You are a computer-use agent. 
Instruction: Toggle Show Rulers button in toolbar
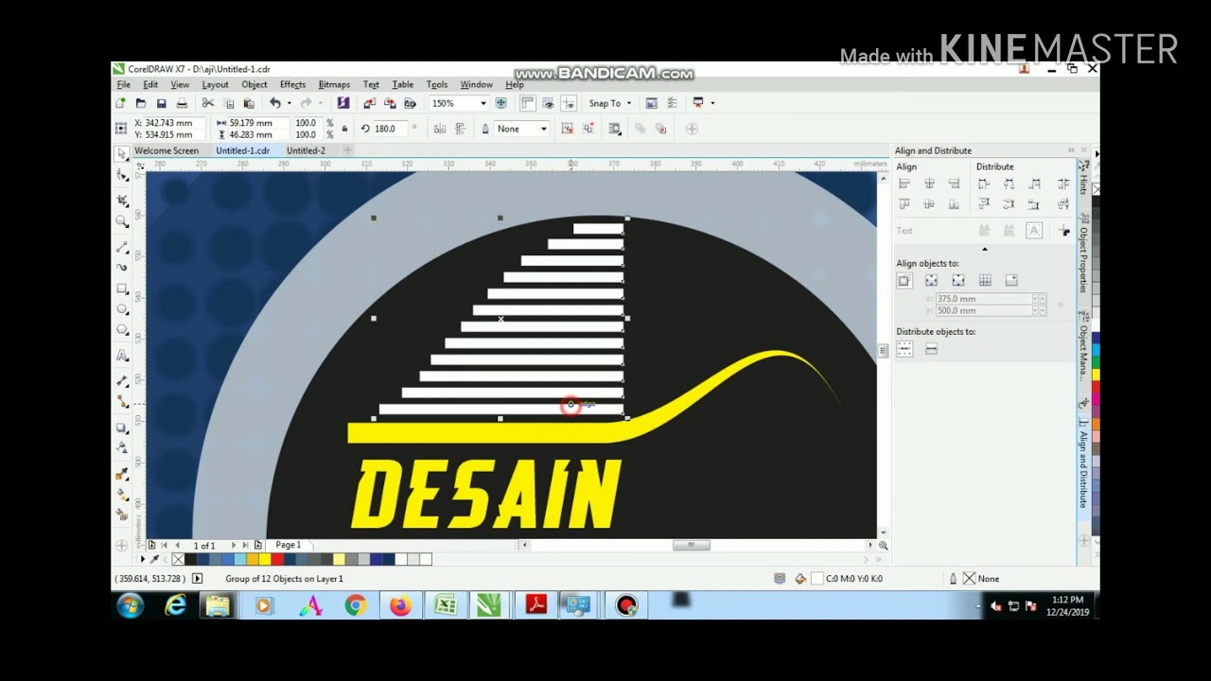tap(527, 103)
